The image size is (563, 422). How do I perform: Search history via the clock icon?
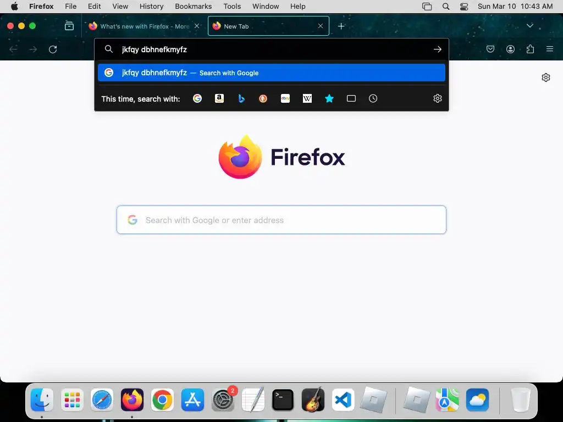373,98
